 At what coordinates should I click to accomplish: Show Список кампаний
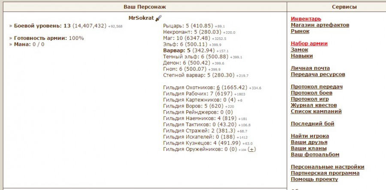[316, 112]
